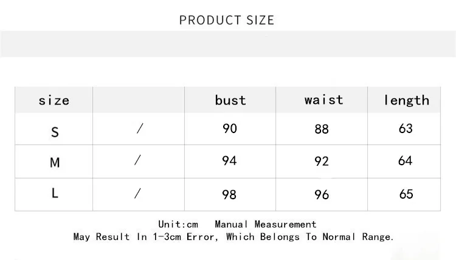Screen dimensions: 456x260
Task: Click the waist column header
Action: point(323,100)
